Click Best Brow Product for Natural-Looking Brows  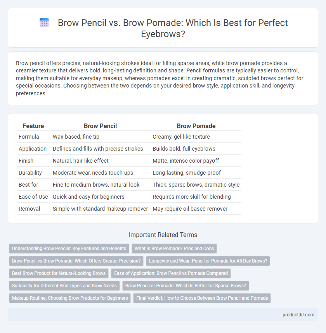(x=59, y=273)
